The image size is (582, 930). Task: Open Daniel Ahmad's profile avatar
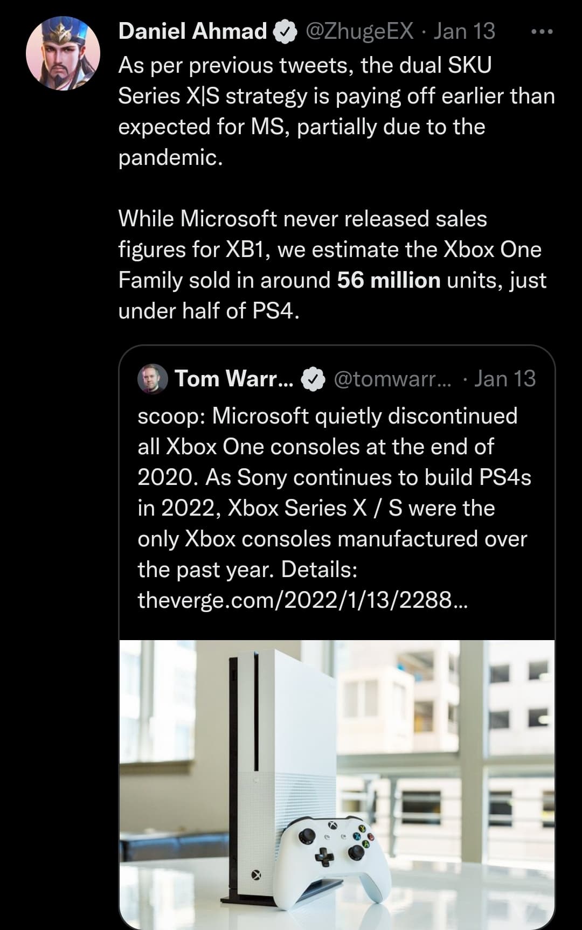coord(63,53)
